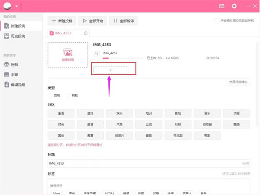Click the P1 part badge
260x195 pixels.
(96, 54)
